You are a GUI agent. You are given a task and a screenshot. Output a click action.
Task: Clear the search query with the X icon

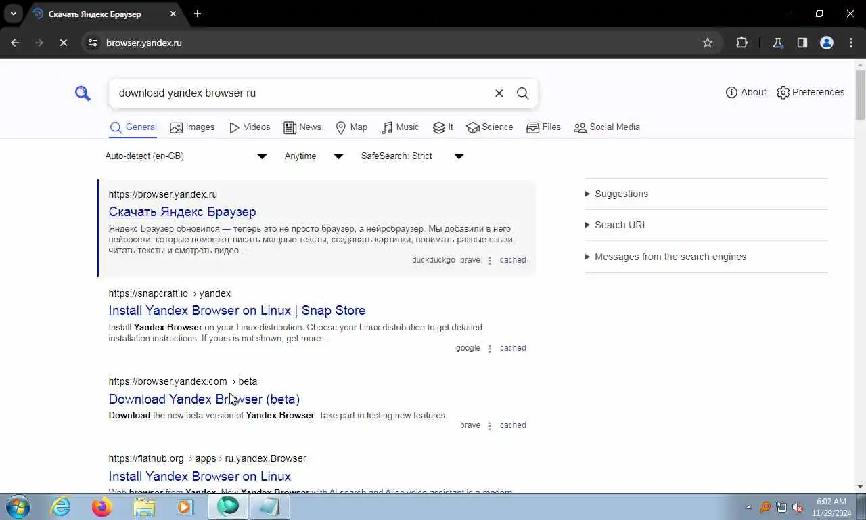[x=499, y=93]
